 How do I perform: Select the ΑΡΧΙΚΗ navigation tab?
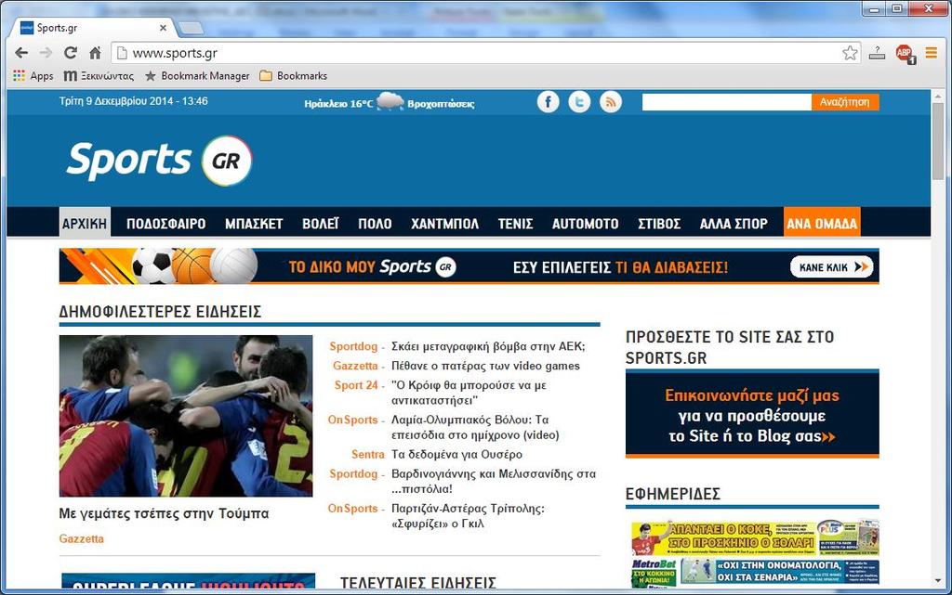[x=85, y=224]
